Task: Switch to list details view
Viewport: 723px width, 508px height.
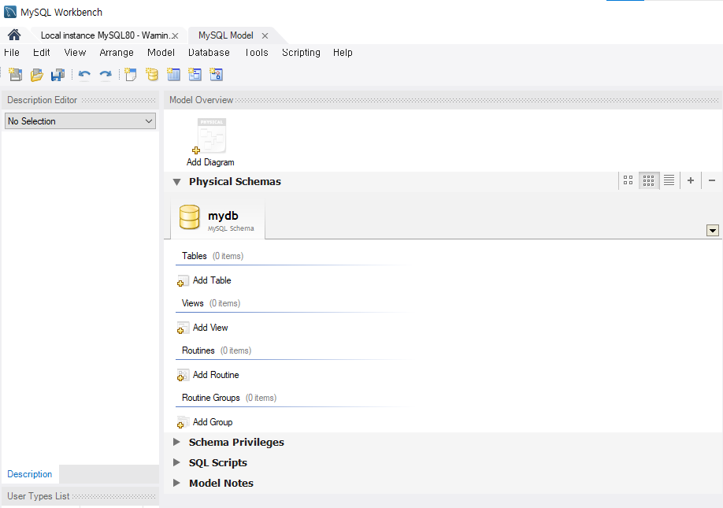Action: click(669, 180)
